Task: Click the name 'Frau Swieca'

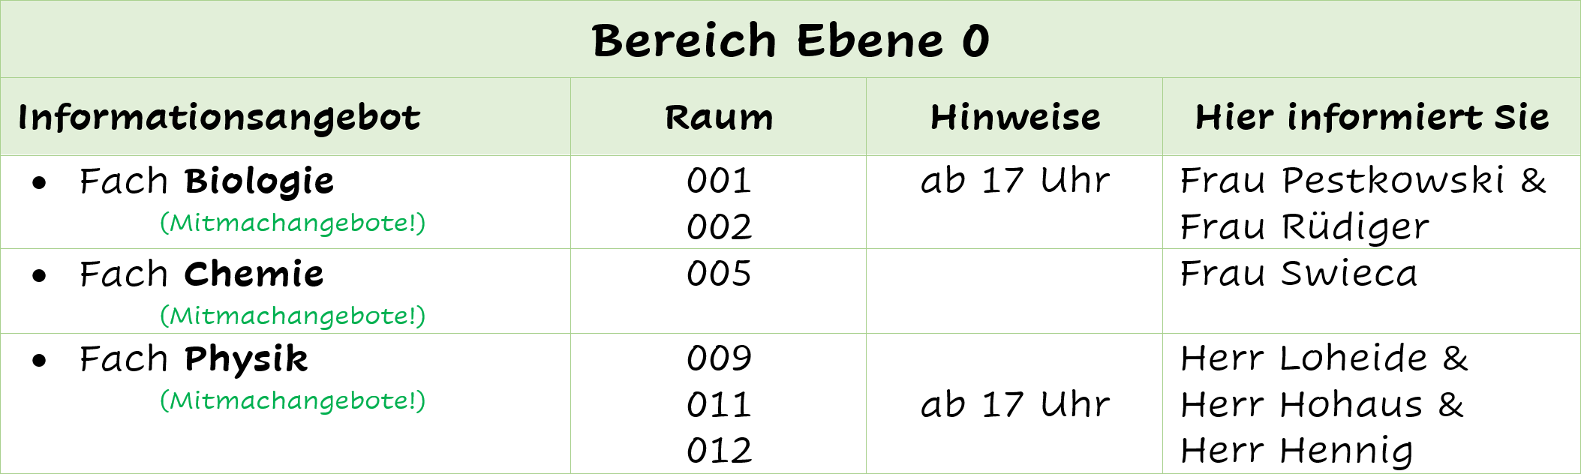Action: (x=1299, y=273)
